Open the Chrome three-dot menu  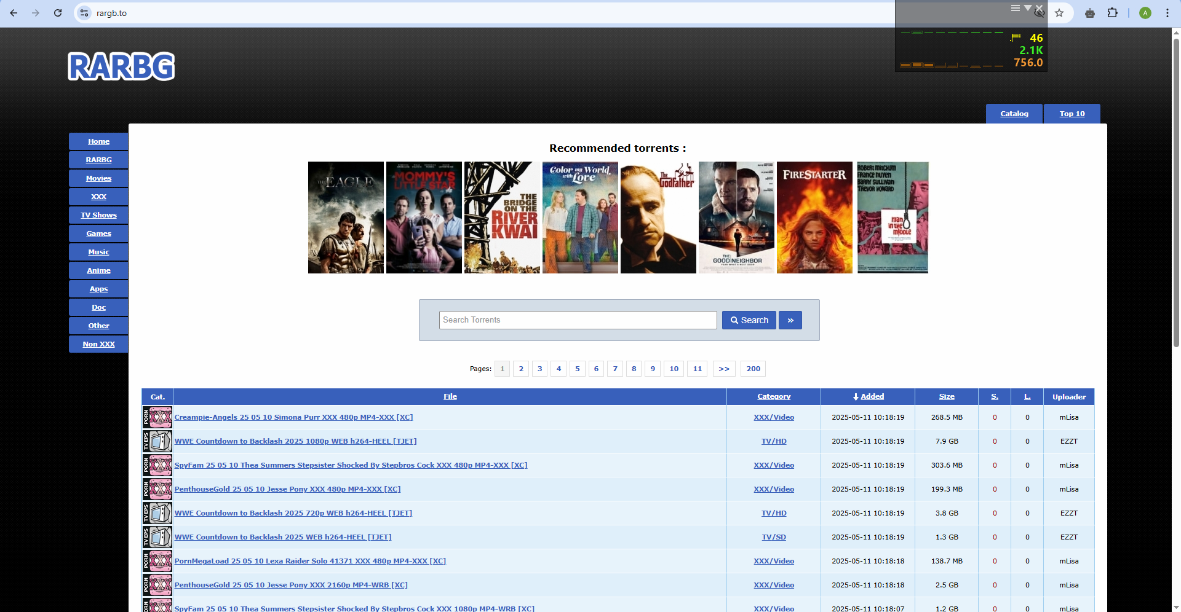pos(1167,13)
